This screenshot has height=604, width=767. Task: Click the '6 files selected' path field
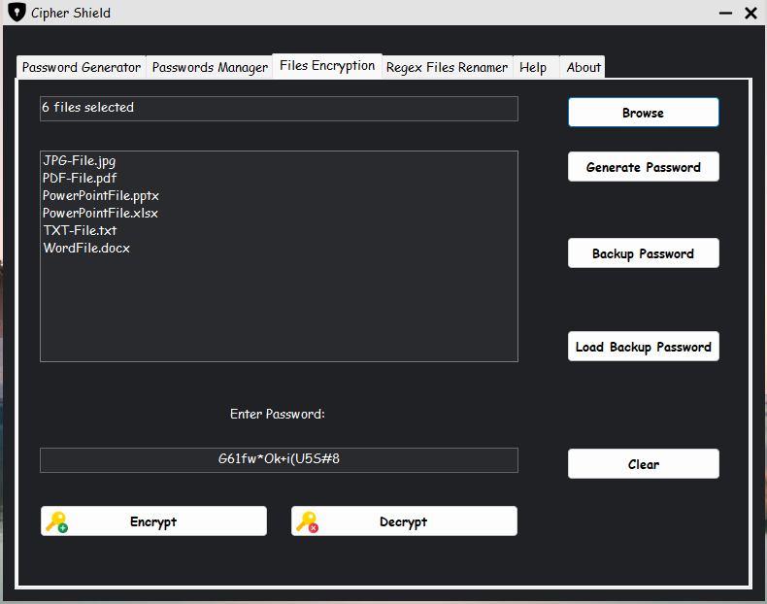(279, 108)
